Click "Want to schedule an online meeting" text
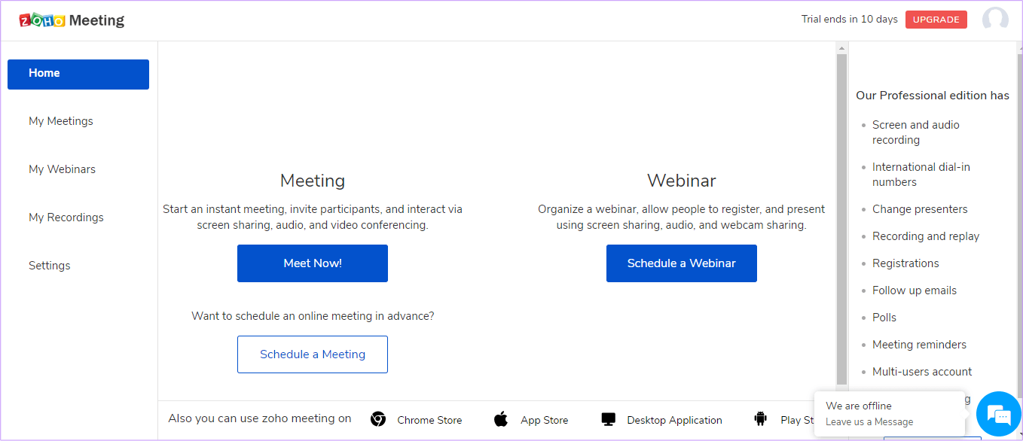 coord(313,316)
